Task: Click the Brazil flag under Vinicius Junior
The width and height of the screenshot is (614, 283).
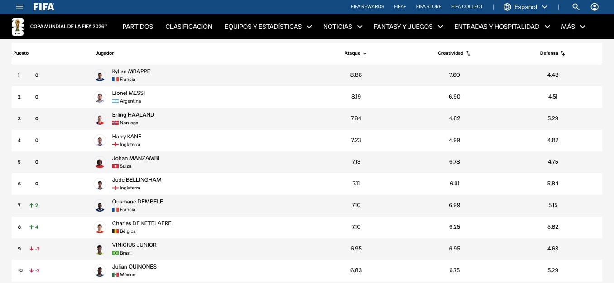Action: tap(115, 253)
